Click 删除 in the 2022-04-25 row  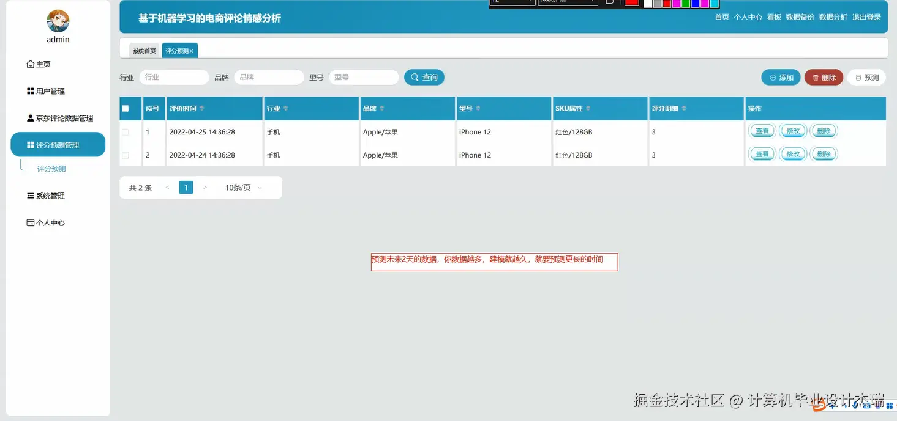point(824,131)
